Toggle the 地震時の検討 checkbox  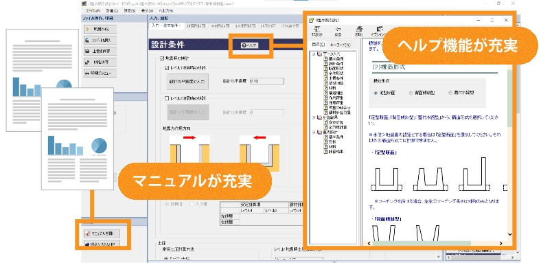(162, 58)
